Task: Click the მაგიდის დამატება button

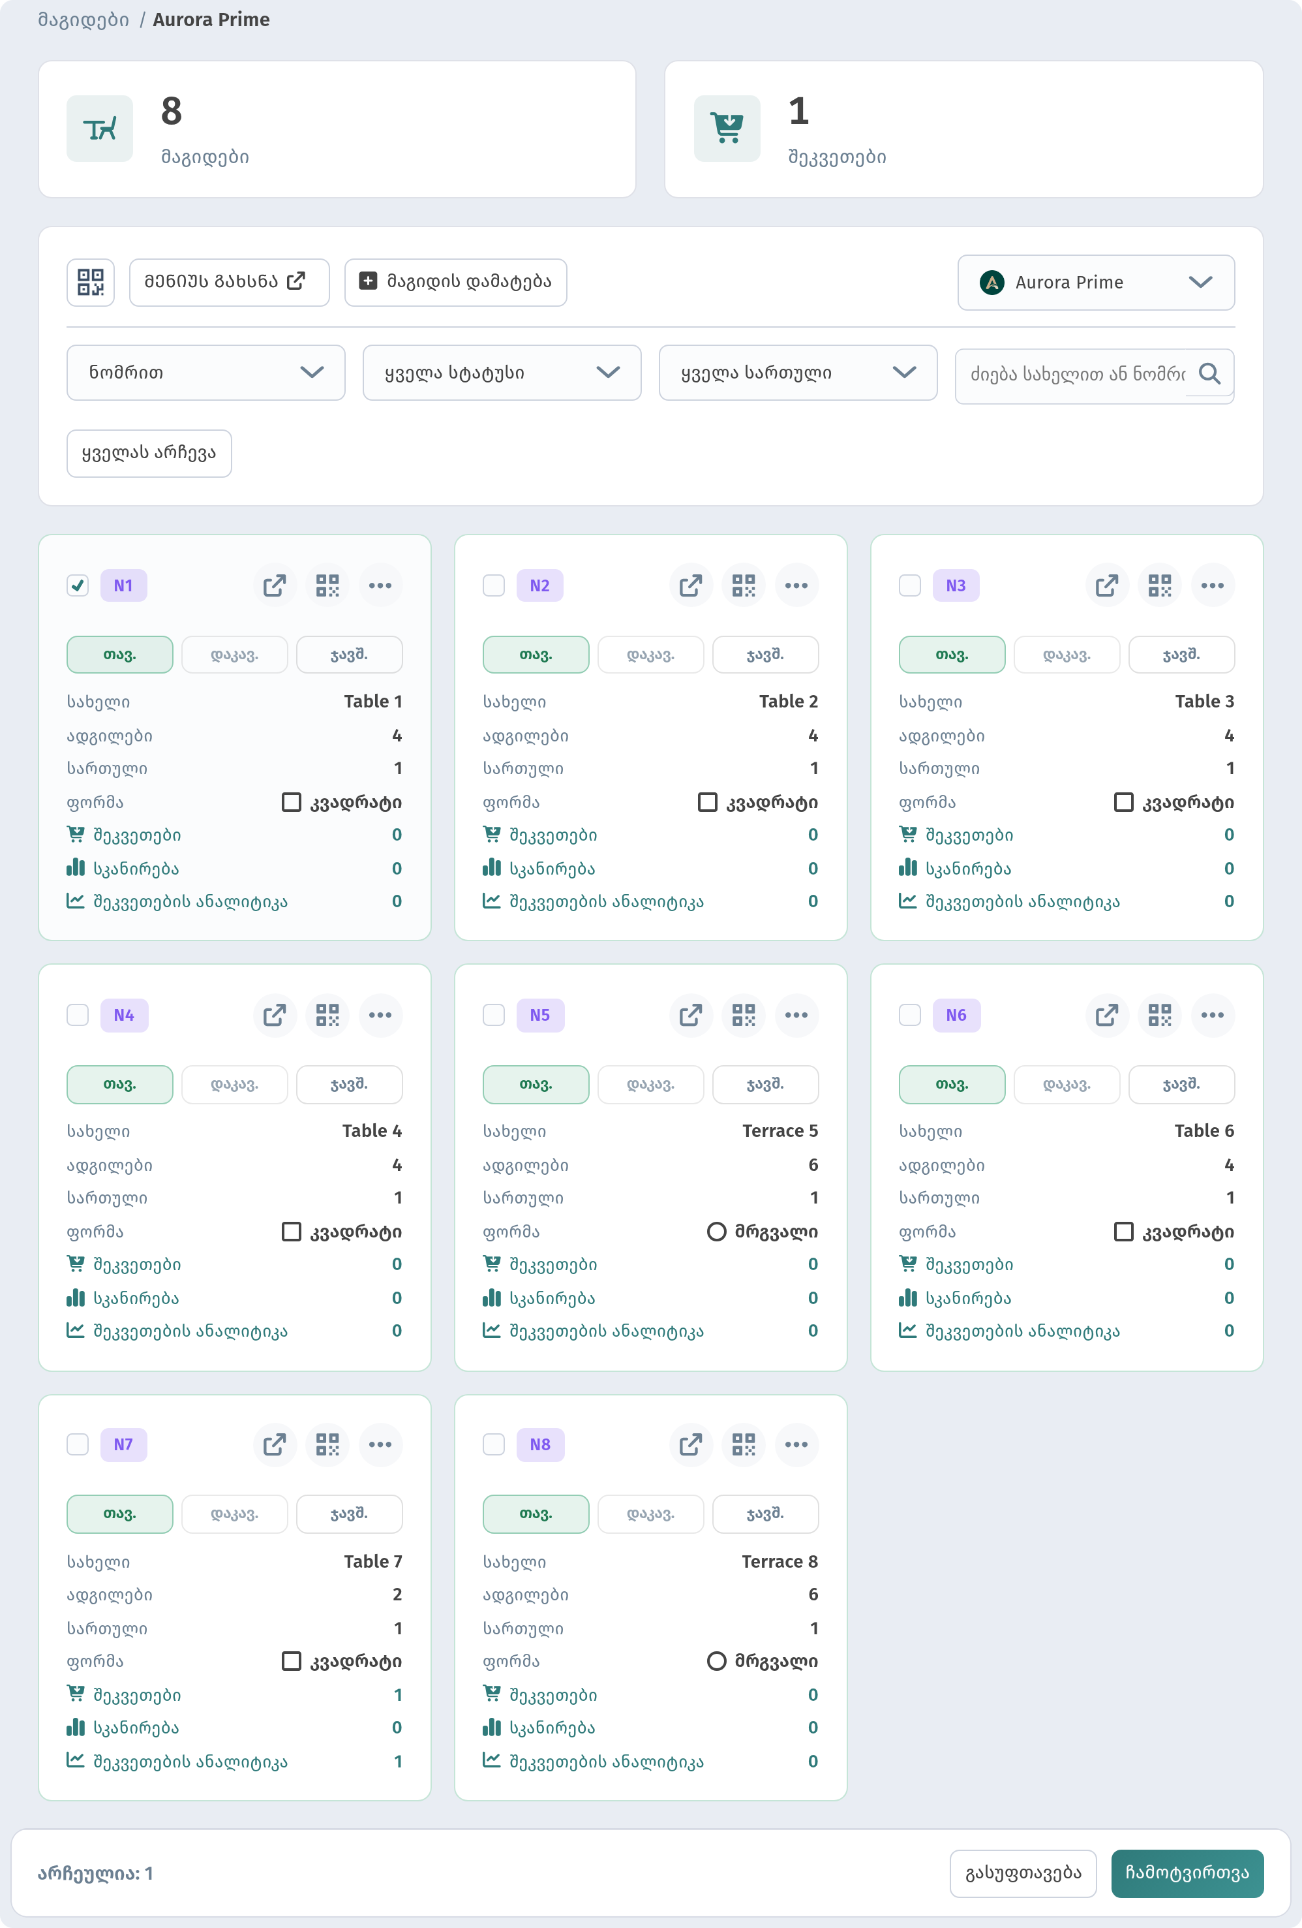Action: (x=455, y=282)
